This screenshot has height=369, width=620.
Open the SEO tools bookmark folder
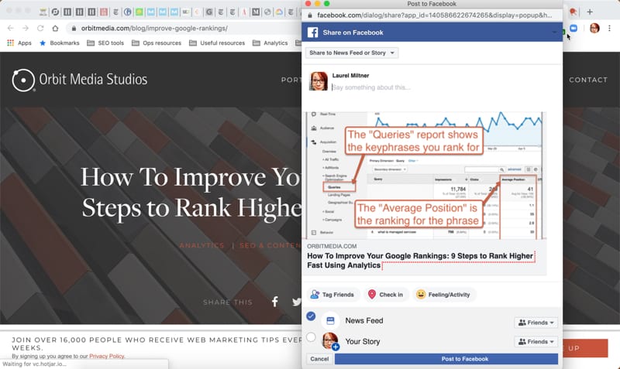point(105,43)
